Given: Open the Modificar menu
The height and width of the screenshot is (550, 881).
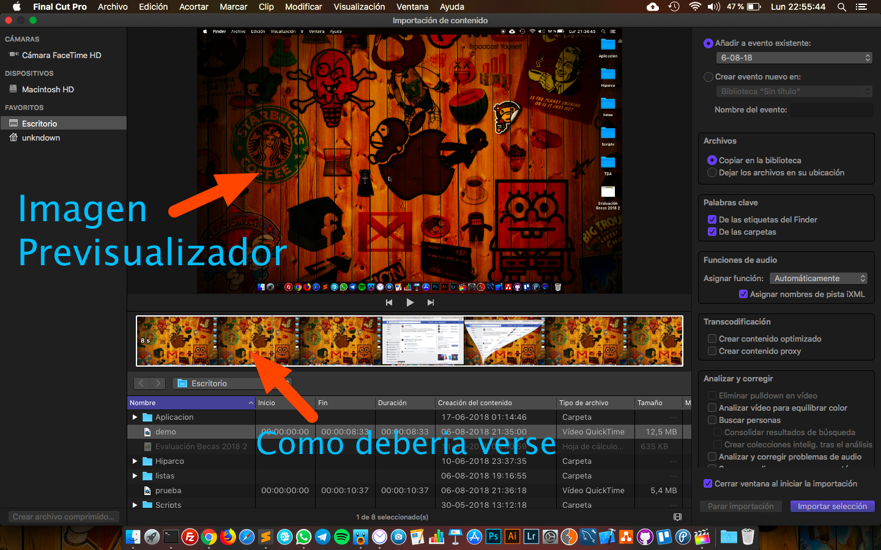Looking at the screenshot, I should click(x=303, y=7).
